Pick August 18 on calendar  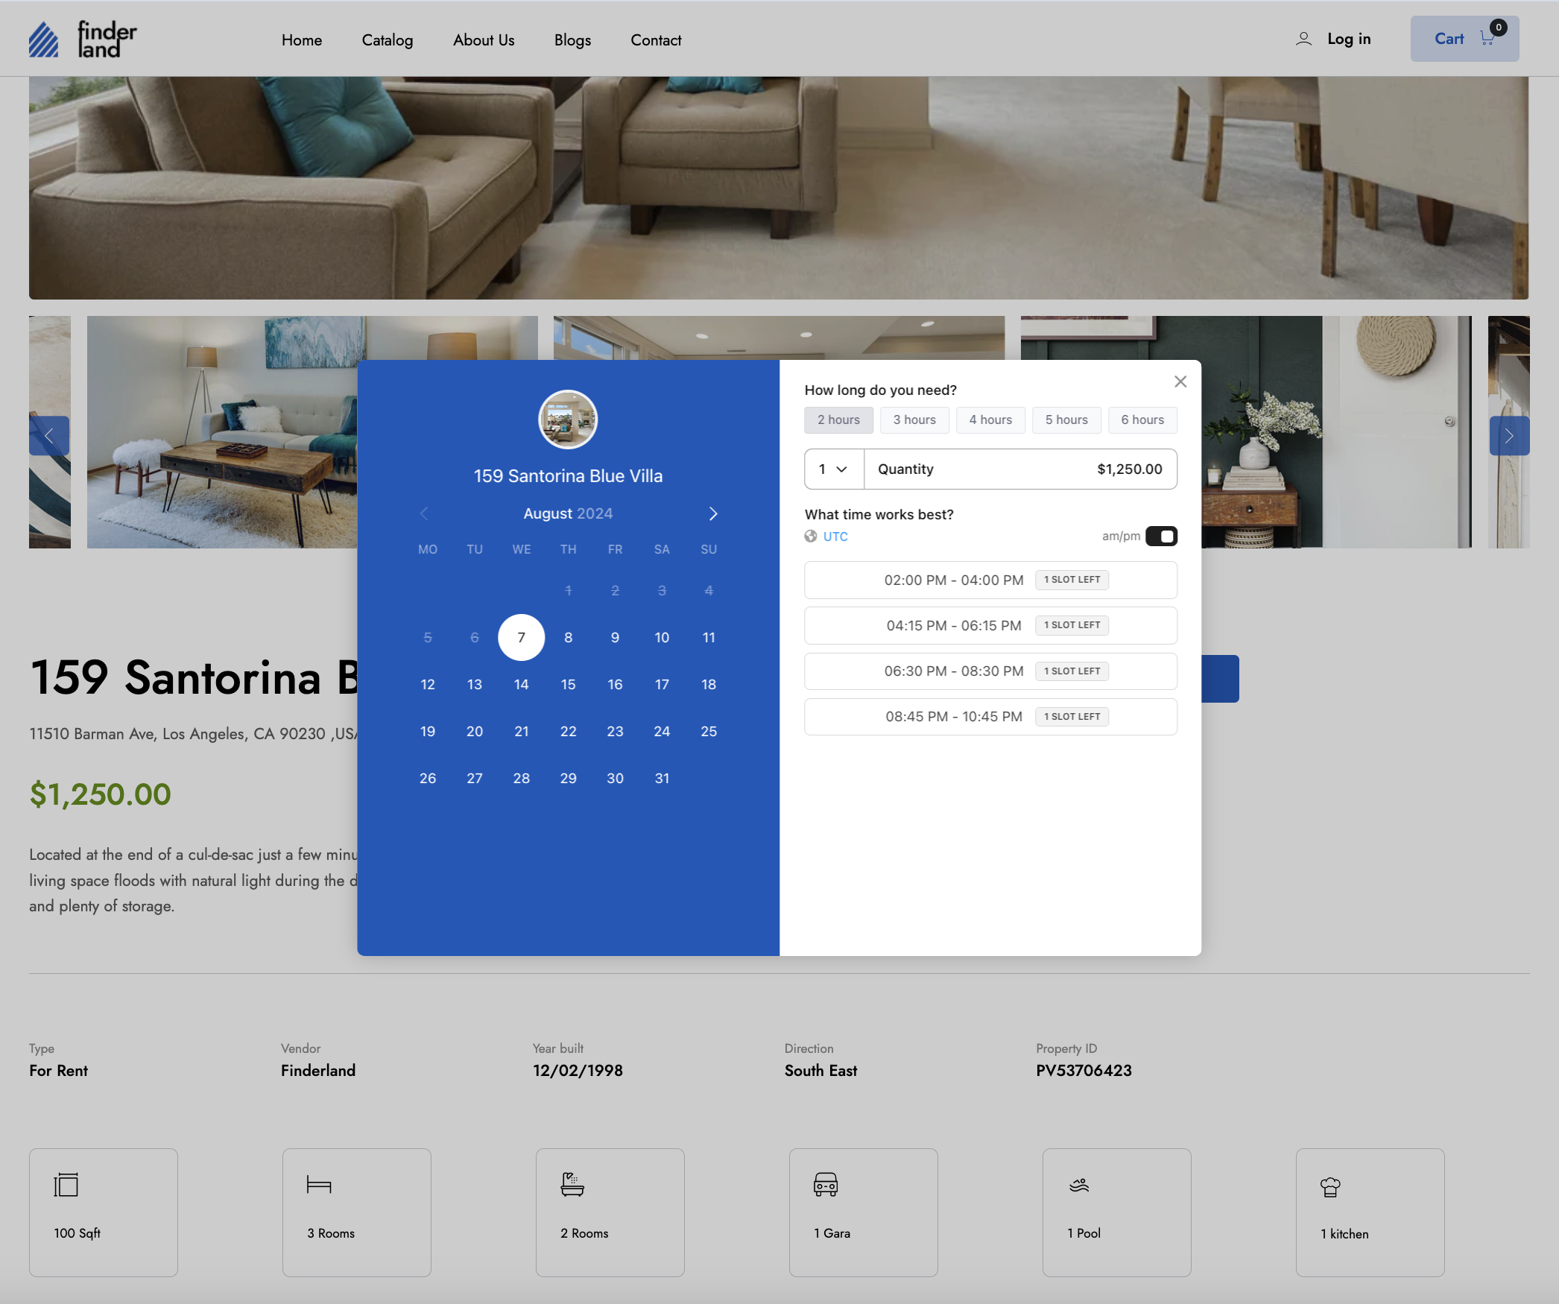[709, 684]
